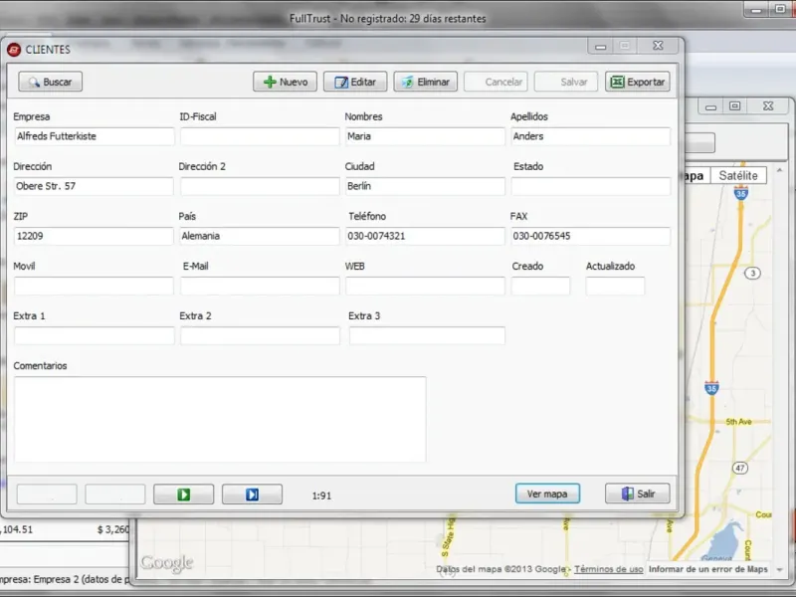This screenshot has height=597, width=796.
Task: Go to next record green arrow
Action: (183, 494)
